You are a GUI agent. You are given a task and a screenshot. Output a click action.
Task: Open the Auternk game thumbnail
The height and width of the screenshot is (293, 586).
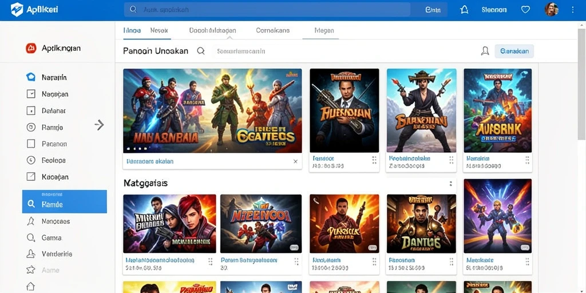[497, 110]
